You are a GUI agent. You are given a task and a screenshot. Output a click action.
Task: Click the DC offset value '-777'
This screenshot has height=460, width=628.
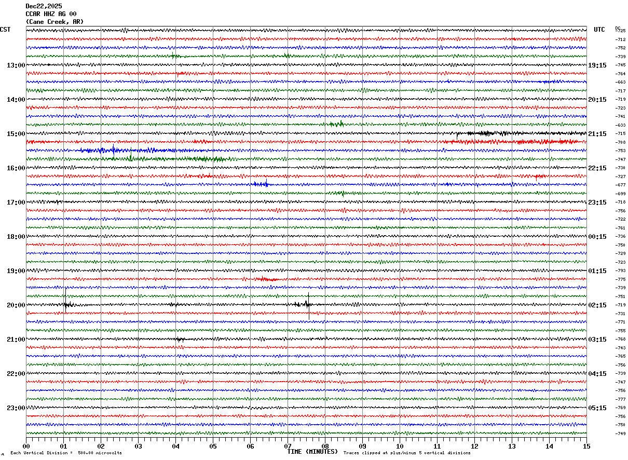(620, 399)
